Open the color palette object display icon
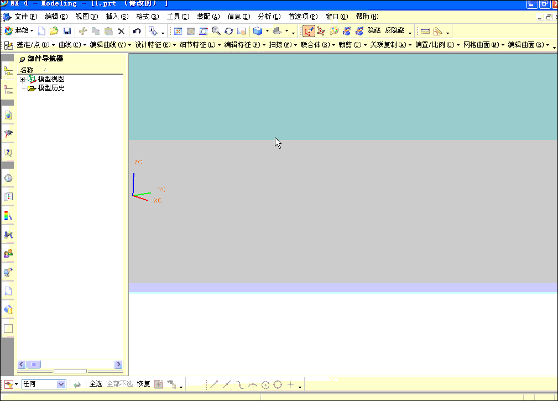The width and height of the screenshot is (558, 401). (x=334, y=31)
